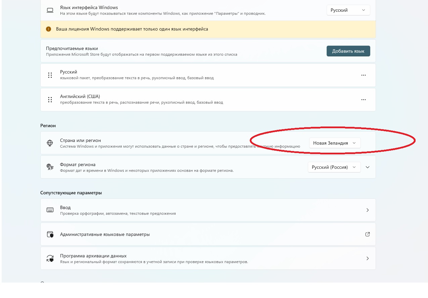The image size is (428, 298).
Task: Open Программа архивации данных via right arrow
Action: click(x=368, y=258)
